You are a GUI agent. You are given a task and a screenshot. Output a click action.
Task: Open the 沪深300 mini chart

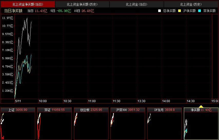pyautogui.click(x=128, y=124)
